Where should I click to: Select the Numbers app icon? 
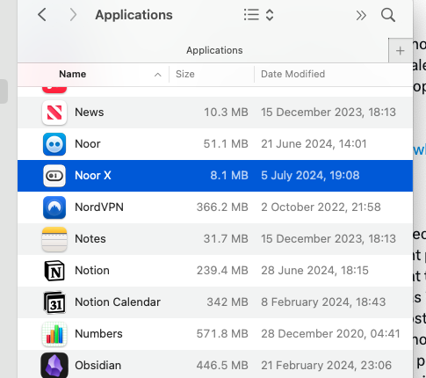(x=54, y=334)
